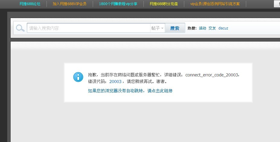Focus the 请输入搜索内容 search field

[89, 28]
